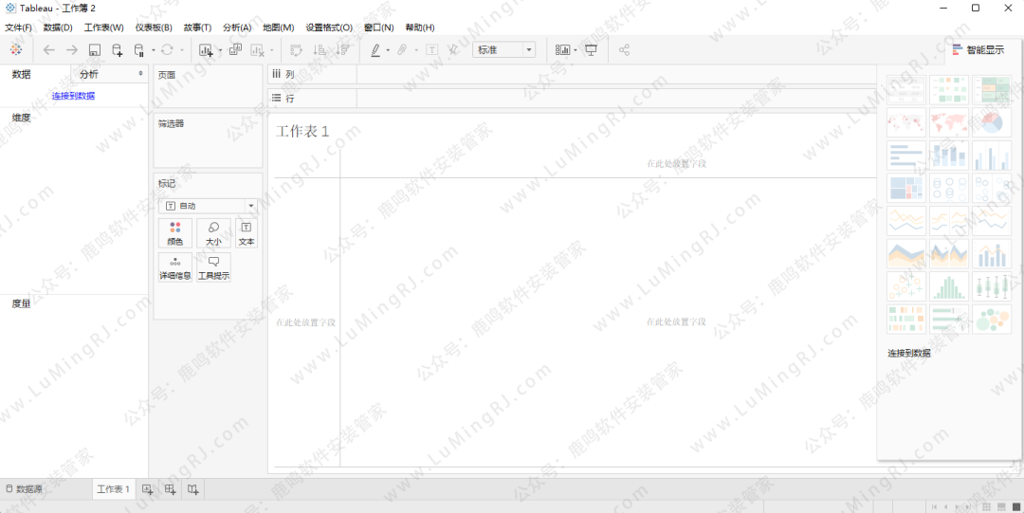The image size is (1024, 513).
Task: Click the Tableau start page logo icon
Action: [16, 49]
